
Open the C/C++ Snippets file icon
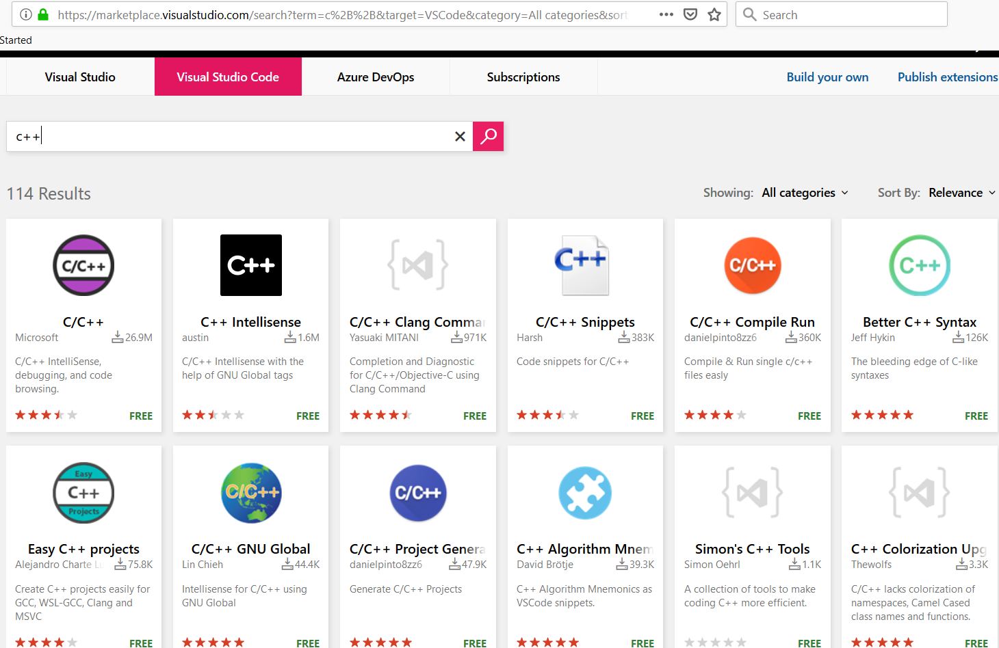[x=581, y=265]
